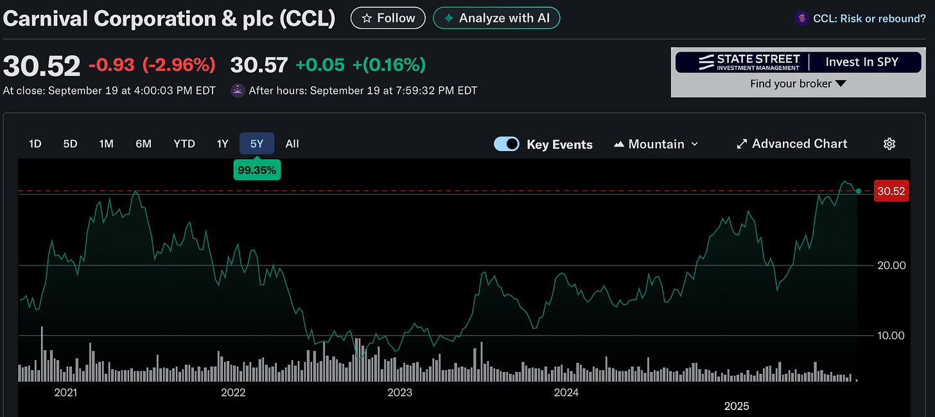Image resolution: width=935 pixels, height=417 pixels.
Task: Click the 2022 axis label
Action: click(x=232, y=392)
